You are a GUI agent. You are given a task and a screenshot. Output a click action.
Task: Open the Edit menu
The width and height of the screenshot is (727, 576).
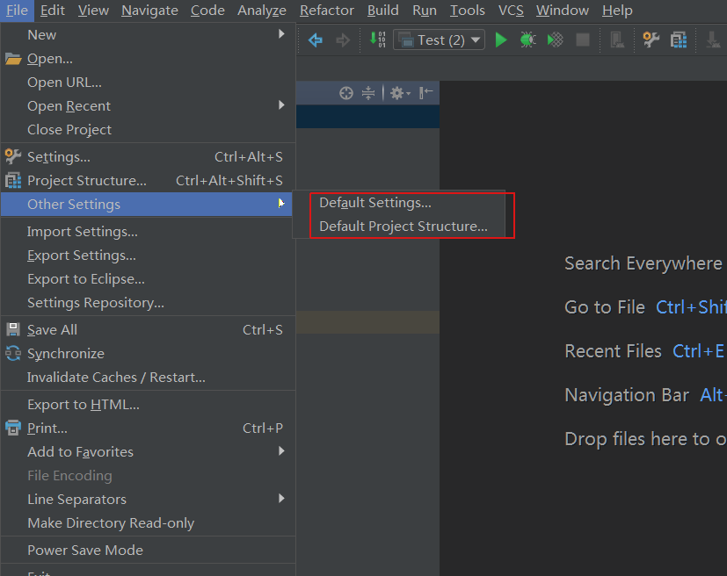53,11
